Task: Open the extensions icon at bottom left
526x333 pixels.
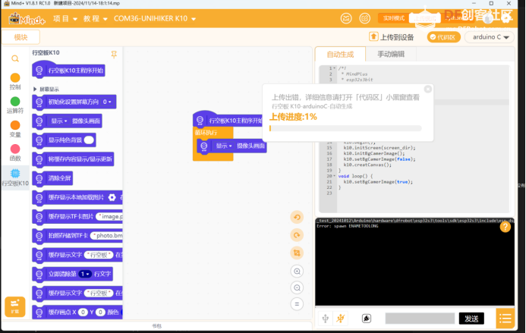Action: pos(14,306)
